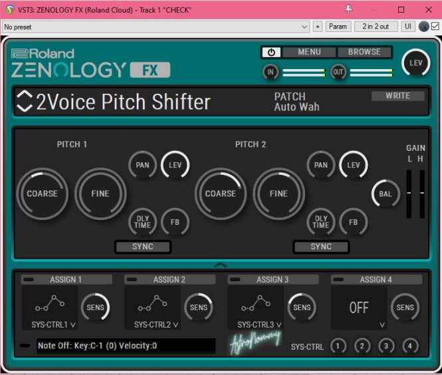Screen dimensions: 442x375
Task: Click the Assign 2 SENS knob
Action: [199, 307]
